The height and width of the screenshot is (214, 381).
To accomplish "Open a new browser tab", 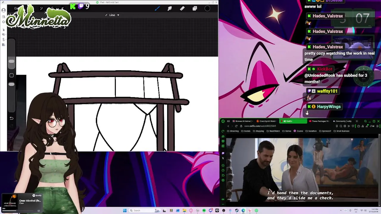I will click(357, 121).
